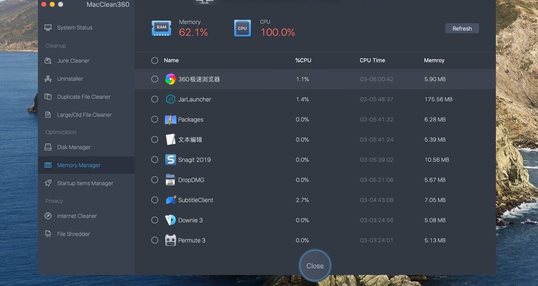Screen dimensions: 538x286
Task: Select the 文本编辑 process checkbox
Action: click(155, 139)
